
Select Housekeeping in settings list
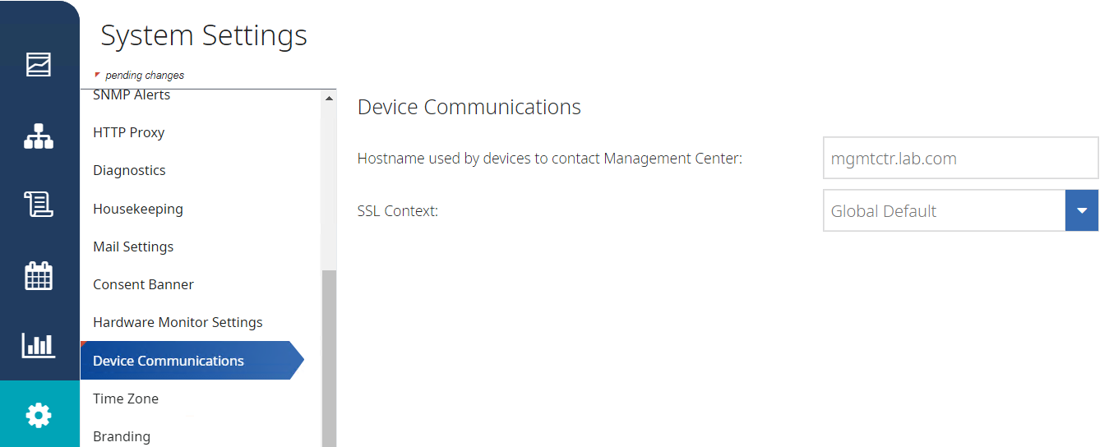(x=138, y=209)
